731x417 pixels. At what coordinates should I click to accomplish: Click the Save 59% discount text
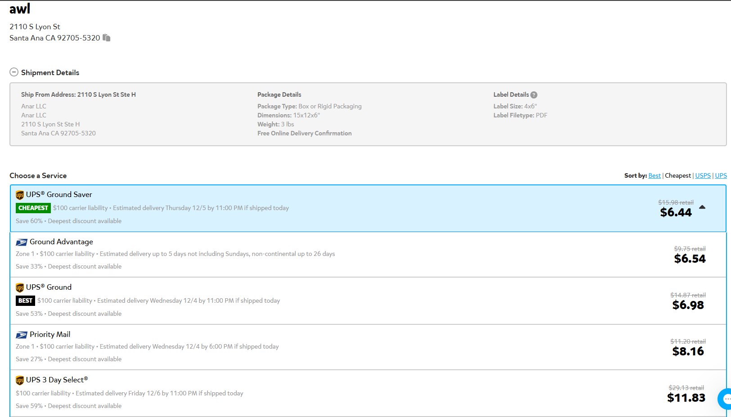pos(68,406)
